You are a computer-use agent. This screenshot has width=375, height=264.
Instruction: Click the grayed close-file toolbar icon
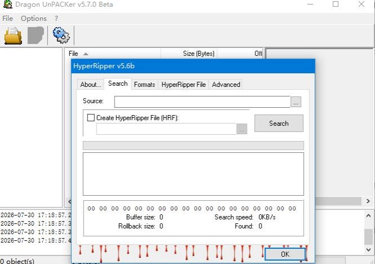pyautogui.click(x=36, y=36)
